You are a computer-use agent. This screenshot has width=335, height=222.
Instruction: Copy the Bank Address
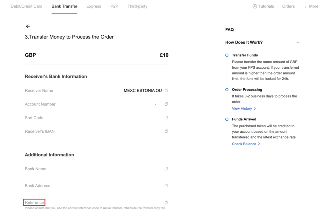coord(167,185)
